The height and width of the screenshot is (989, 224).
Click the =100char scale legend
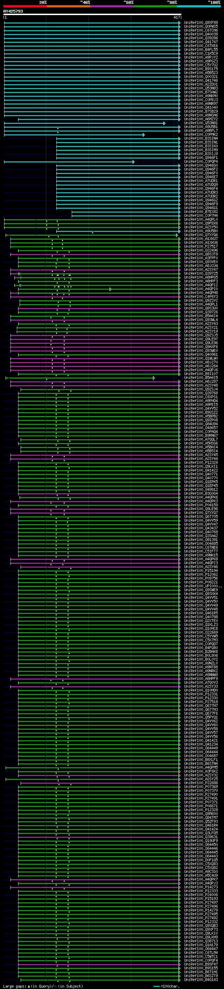[167, 986]
